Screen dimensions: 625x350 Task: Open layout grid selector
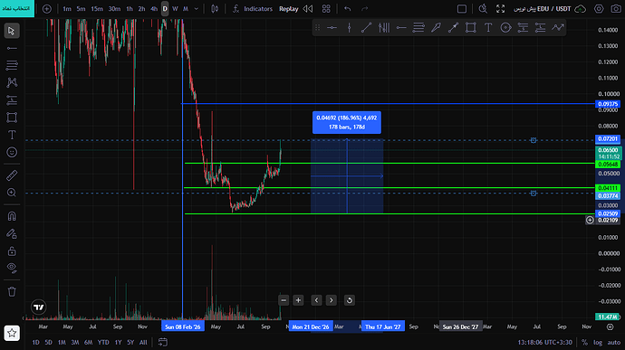pos(326,9)
